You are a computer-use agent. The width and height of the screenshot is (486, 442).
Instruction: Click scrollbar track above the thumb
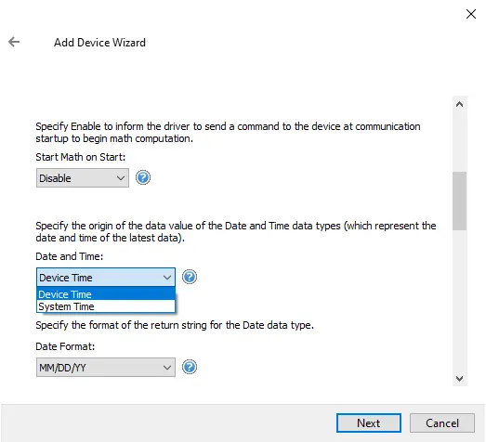[459, 142]
